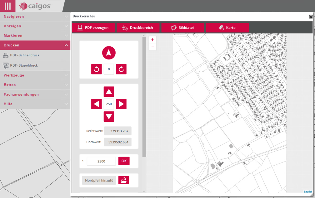Move print area down
This screenshot has width=315, height=198.
(x=109, y=116)
